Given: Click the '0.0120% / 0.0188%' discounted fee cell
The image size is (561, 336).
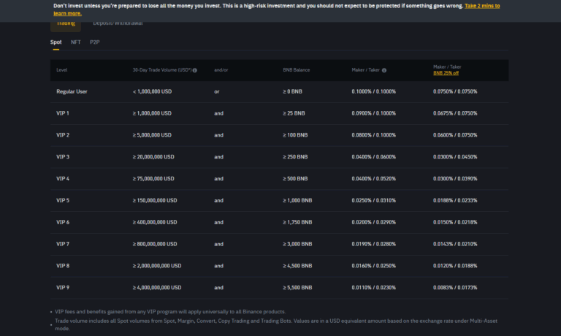Looking at the screenshot, I should point(455,266).
